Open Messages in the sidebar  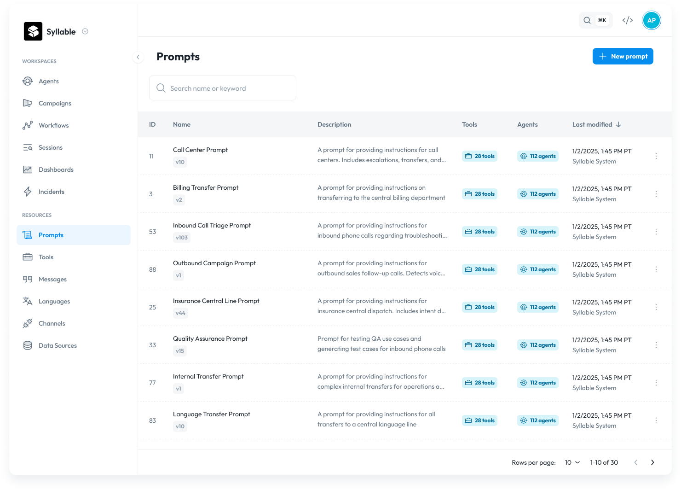(x=74, y=279)
